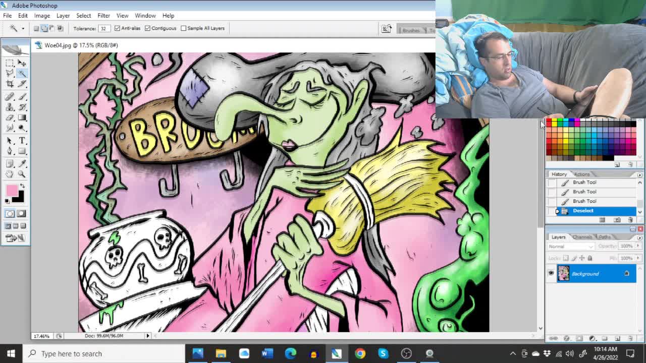The image size is (646, 363).
Task: Enable Sample All Layers checkbox
Action: [184, 28]
